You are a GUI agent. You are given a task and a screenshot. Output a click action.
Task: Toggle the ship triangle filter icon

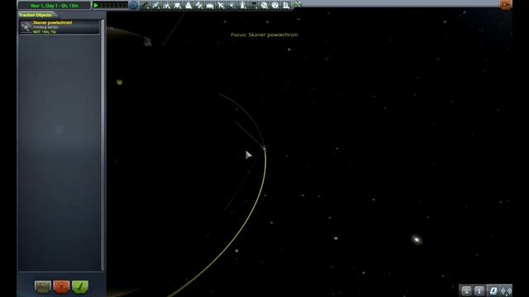(x=188, y=5)
